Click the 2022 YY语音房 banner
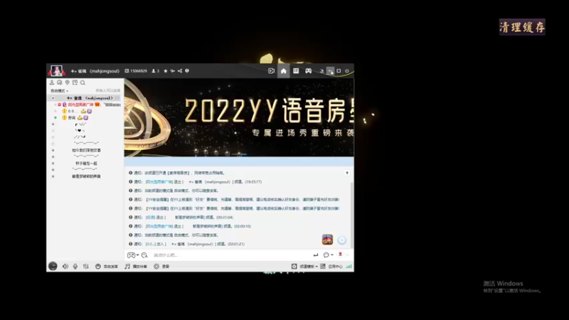 point(239,117)
